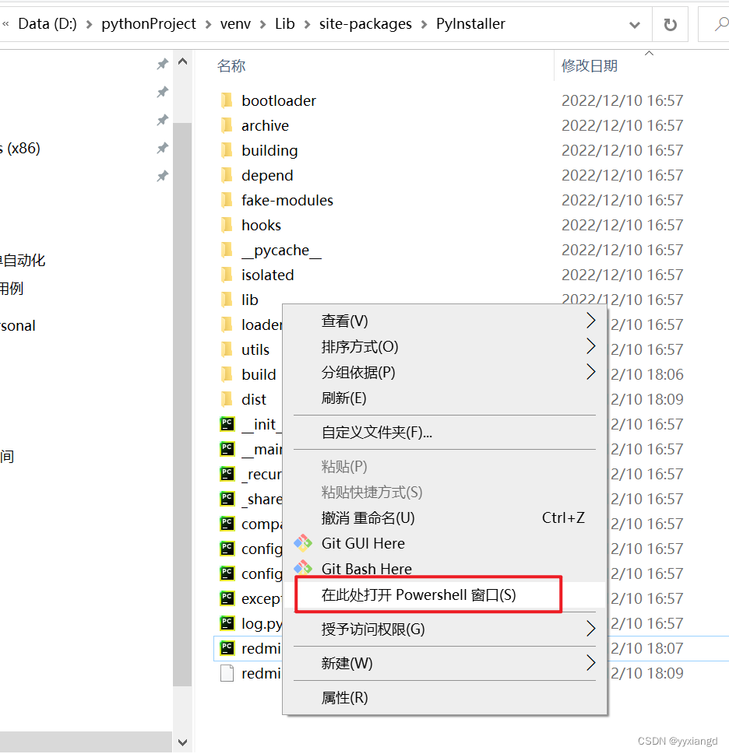Open the 查看(V) submenu
Image resolution: width=729 pixels, height=754 pixels.
click(x=445, y=321)
